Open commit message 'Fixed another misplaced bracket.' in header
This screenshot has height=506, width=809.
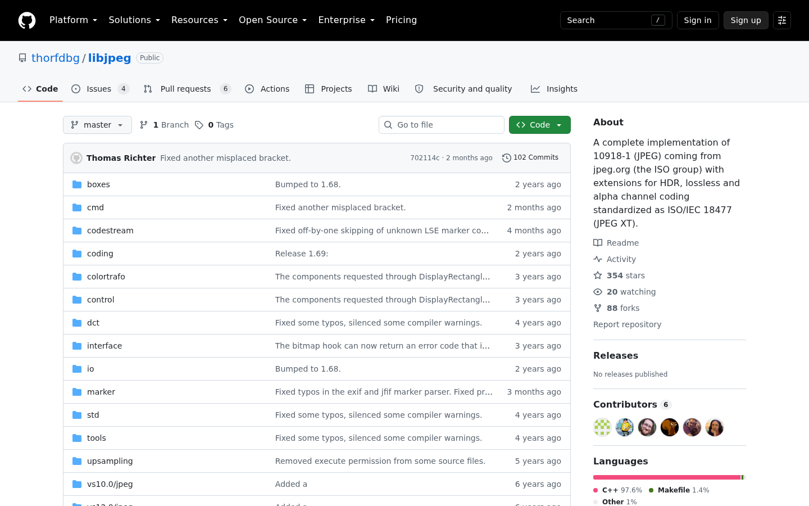click(x=225, y=158)
